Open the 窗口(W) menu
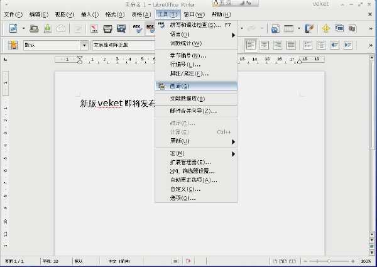The height and width of the screenshot is (267, 377). [194, 14]
